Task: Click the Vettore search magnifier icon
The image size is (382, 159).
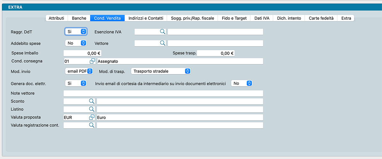Action: click(x=162, y=43)
